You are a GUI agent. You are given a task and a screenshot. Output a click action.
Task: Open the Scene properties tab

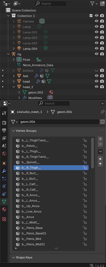(4, 146)
